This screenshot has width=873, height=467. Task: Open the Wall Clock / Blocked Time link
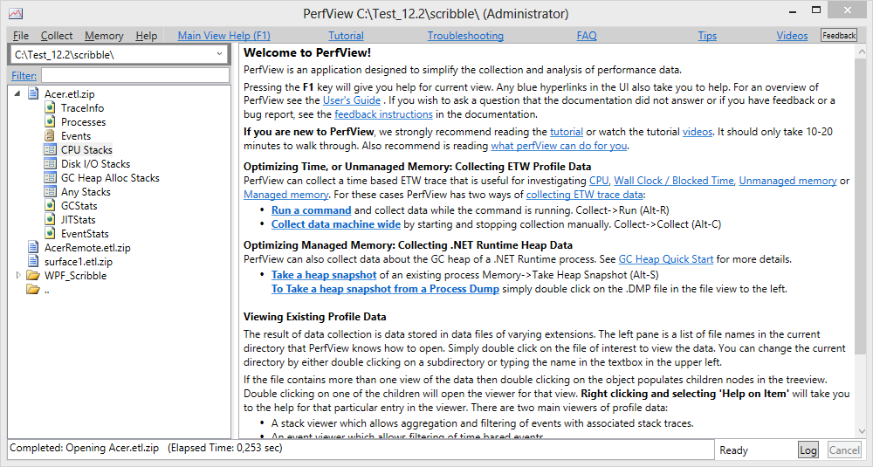(x=674, y=181)
